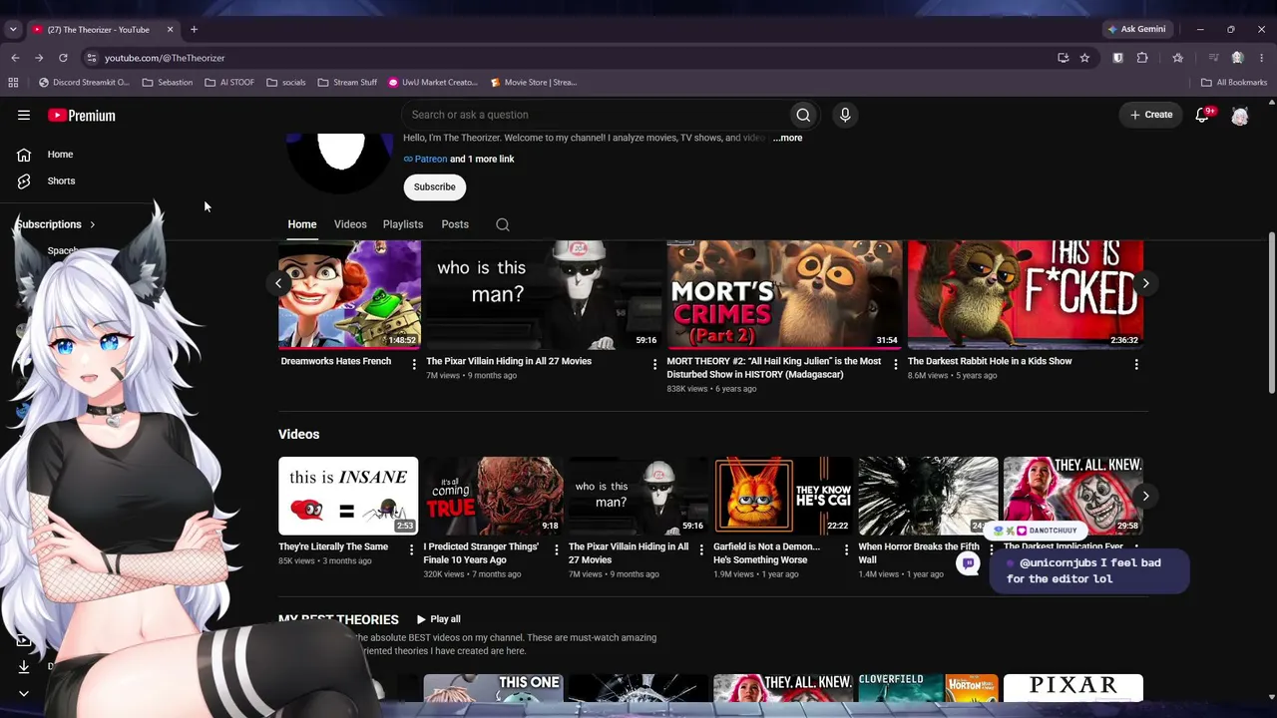Expand channel description with ...more
Screen dimensions: 1277x718
[x=787, y=138]
